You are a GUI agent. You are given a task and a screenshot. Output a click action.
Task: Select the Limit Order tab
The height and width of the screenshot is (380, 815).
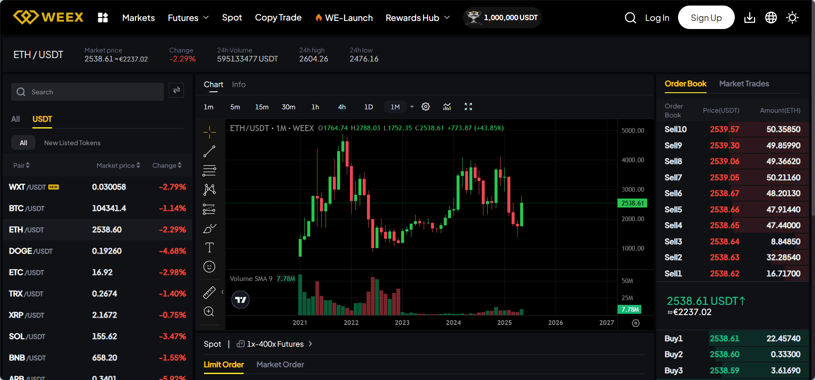click(x=224, y=365)
